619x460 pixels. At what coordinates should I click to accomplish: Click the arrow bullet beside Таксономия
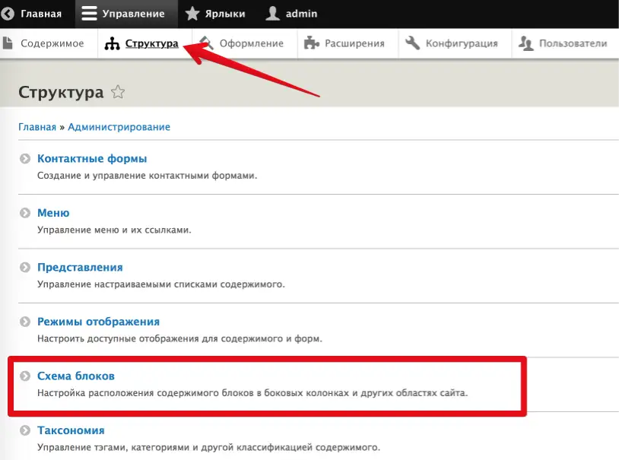(25, 430)
